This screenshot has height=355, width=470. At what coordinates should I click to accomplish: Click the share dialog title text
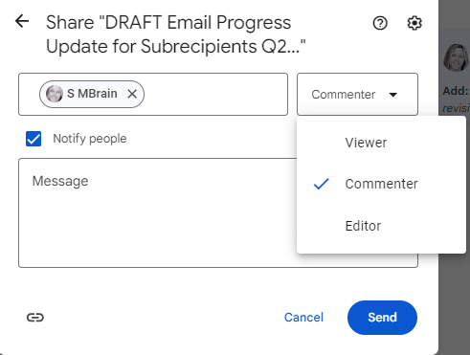click(x=175, y=34)
